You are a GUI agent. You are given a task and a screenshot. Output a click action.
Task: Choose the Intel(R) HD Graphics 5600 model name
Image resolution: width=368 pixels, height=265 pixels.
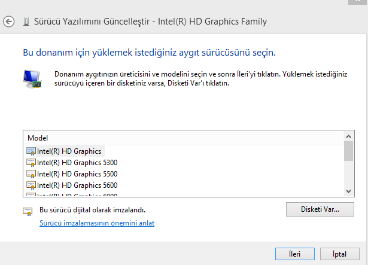(x=69, y=185)
